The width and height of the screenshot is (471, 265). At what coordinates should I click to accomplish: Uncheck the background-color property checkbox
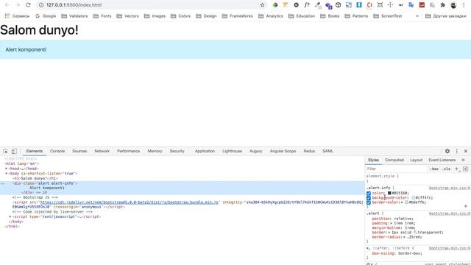(369, 198)
